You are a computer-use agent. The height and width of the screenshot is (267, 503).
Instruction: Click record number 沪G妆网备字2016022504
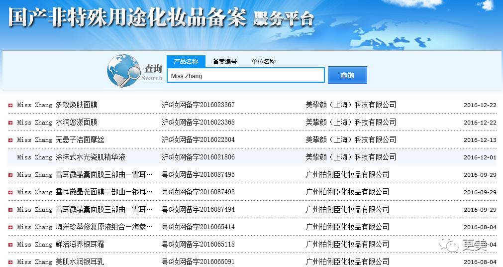(x=198, y=140)
